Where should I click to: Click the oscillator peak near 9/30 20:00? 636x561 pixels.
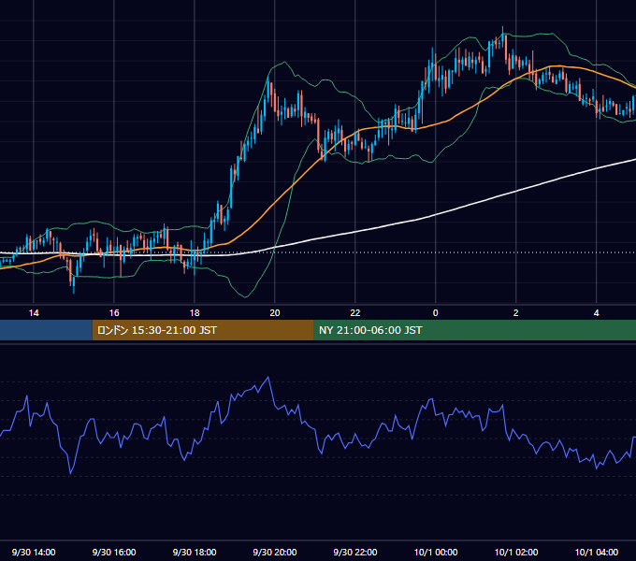click(x=267, y=378)
